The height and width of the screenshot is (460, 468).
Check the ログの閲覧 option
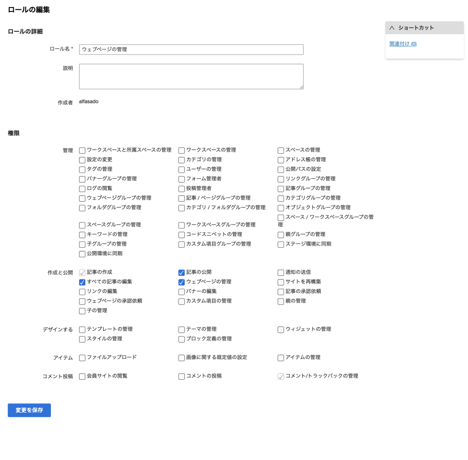[82, 189]
